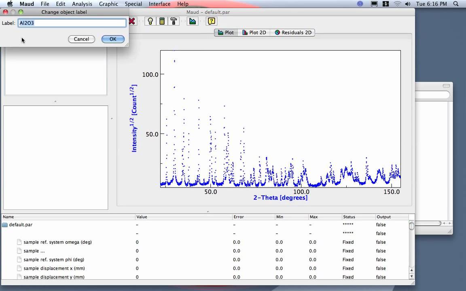
Task: Click the Output column header
Action: tap(392, 217)
